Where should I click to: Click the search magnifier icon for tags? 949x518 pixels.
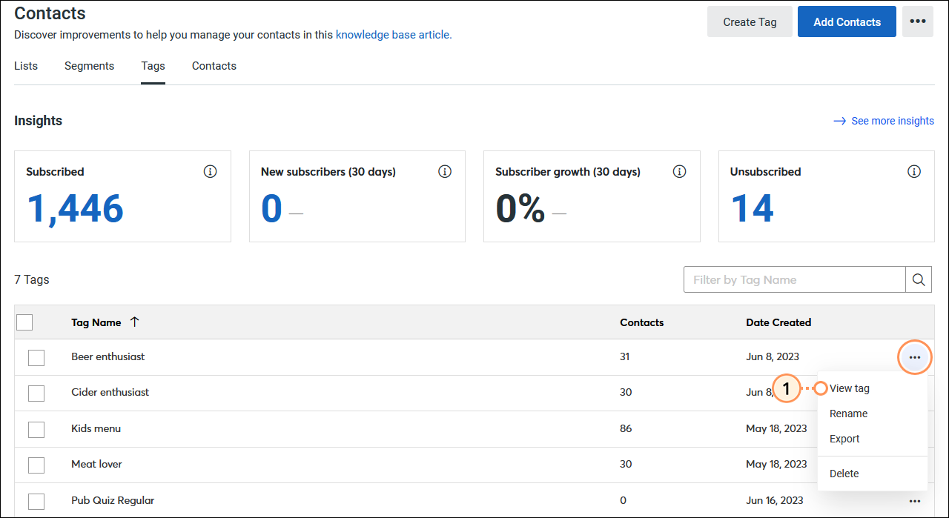[x=919, y=279]
